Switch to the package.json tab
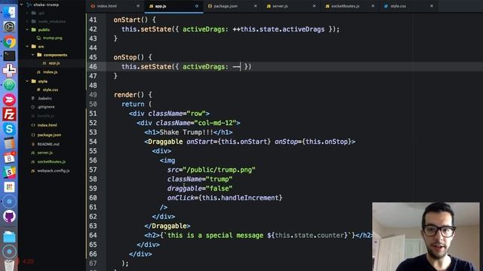This screenshot has height=271, width=483. pyautogui.click(x=226, y=6)
